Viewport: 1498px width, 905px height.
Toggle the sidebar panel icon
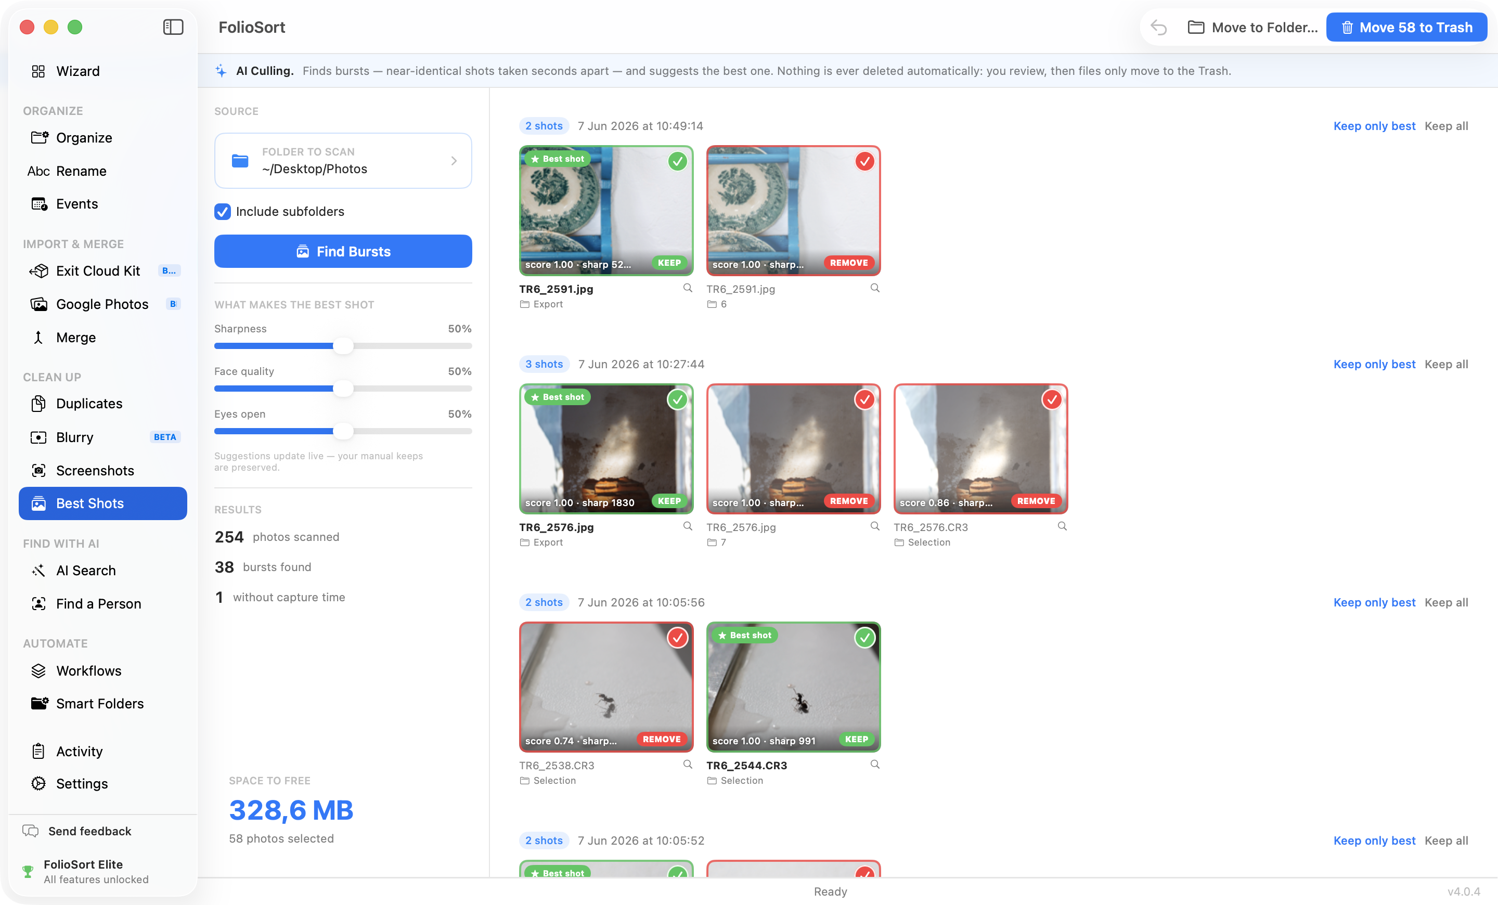173,27
